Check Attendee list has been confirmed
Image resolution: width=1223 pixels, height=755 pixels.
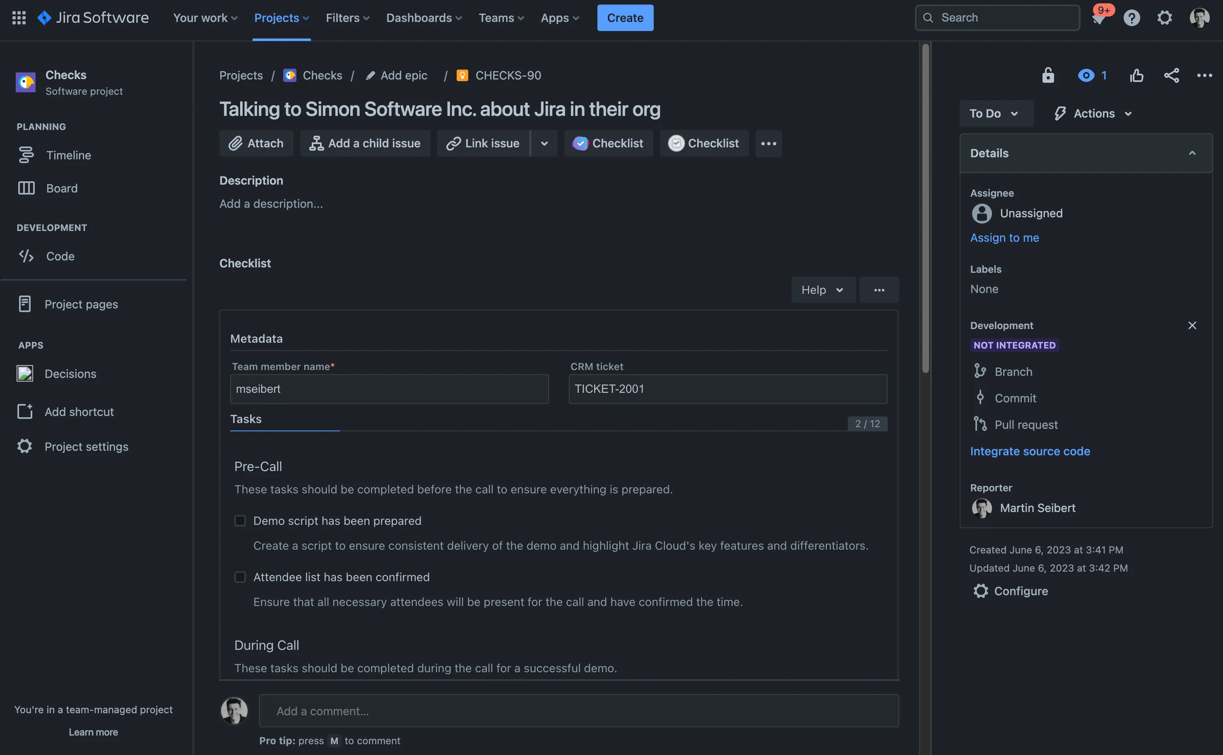pos(240,577)
